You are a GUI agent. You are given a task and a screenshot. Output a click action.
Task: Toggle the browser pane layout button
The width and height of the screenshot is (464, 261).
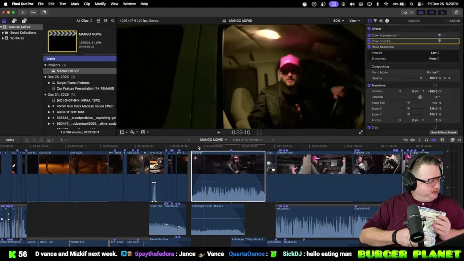pyautogui.click(x=421, y=12)
